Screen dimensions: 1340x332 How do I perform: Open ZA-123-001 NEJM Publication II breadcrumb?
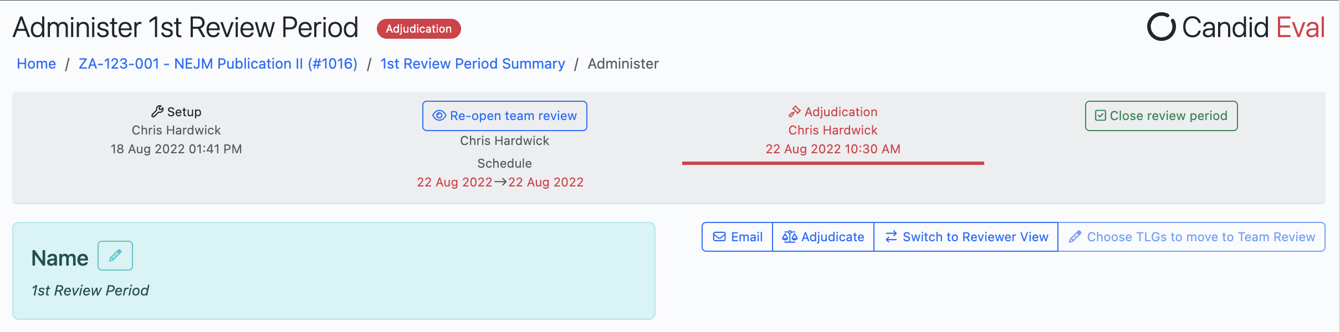219,64
